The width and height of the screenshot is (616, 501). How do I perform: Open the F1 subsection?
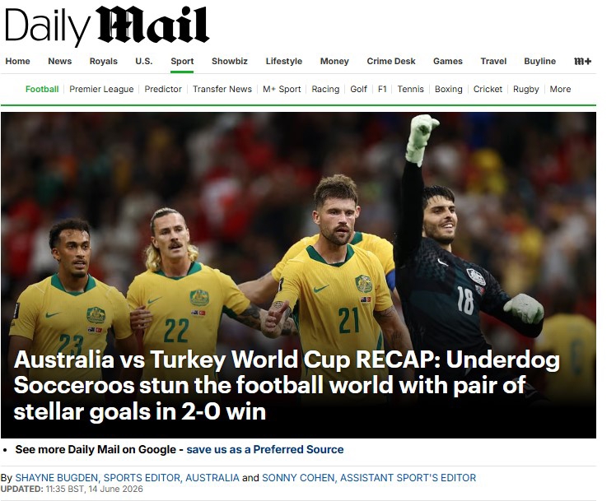[x=382, y=89]
